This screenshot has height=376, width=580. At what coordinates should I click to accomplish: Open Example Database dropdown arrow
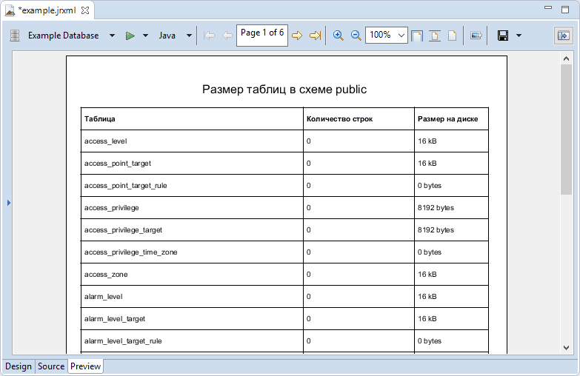[x=112, y=36]
